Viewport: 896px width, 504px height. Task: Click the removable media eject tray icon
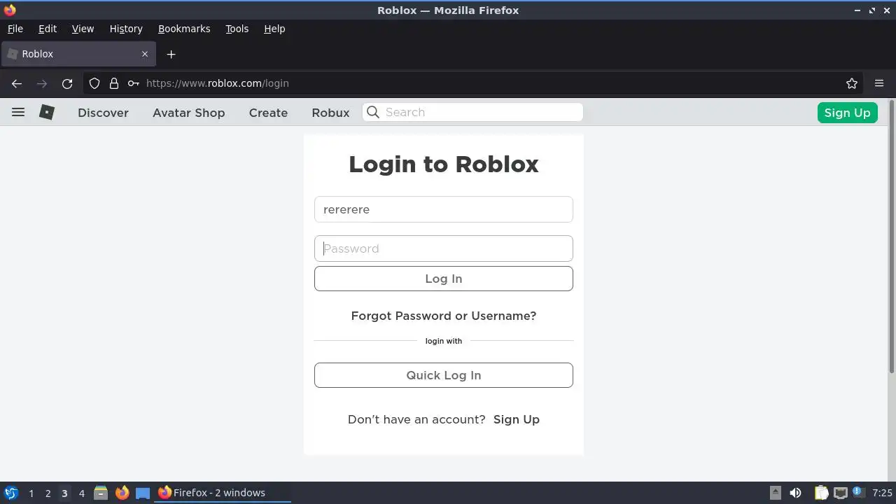click(x=776, y=493)
